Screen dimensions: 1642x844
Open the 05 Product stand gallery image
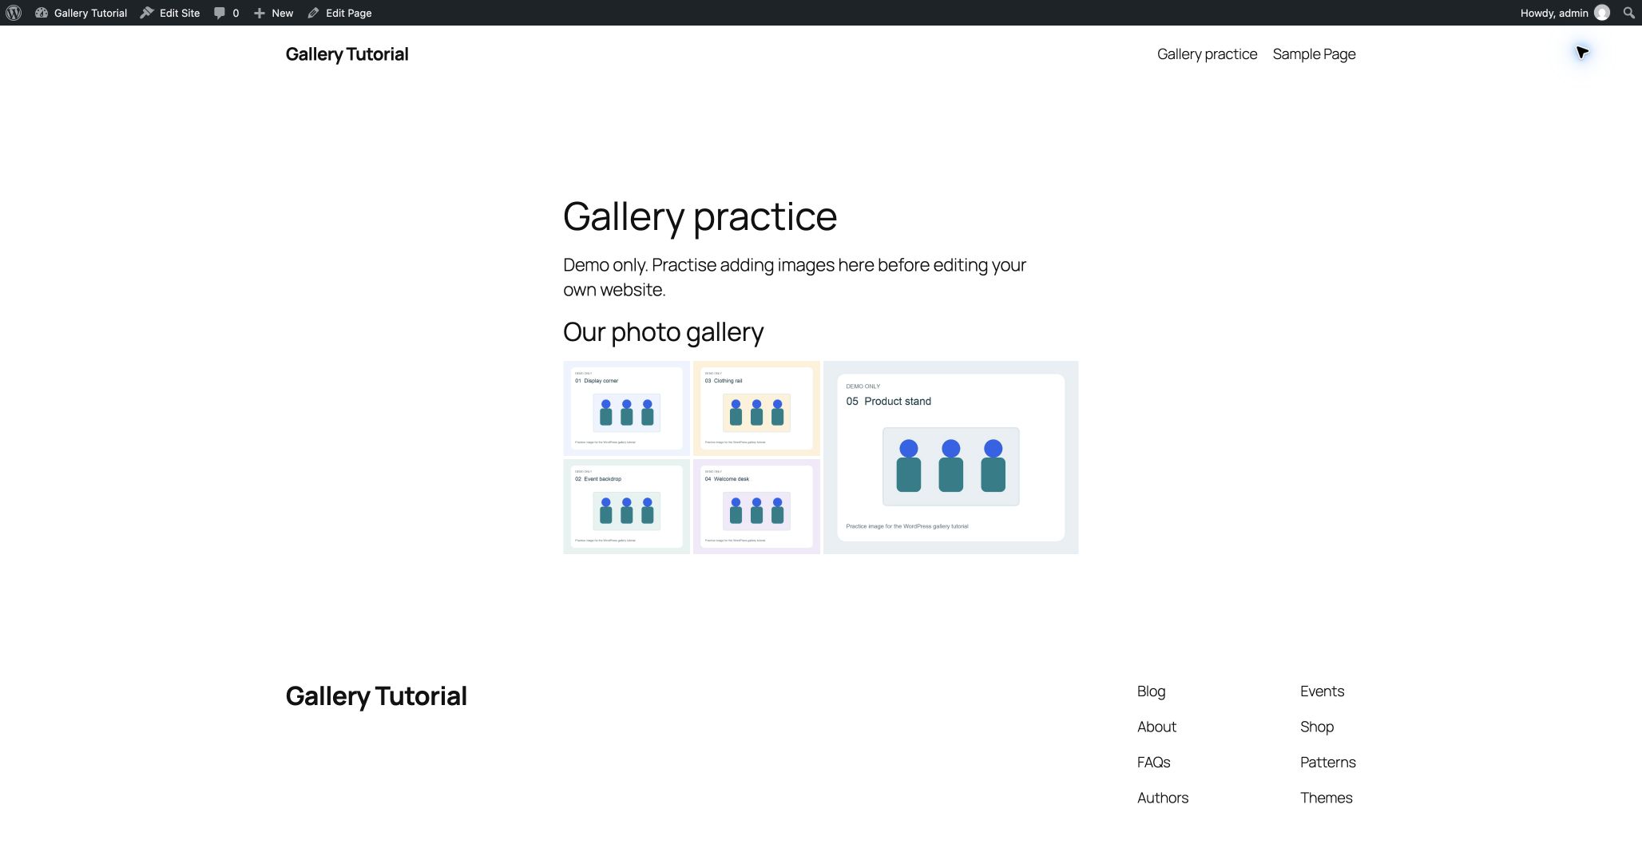(x=950, y=458)
